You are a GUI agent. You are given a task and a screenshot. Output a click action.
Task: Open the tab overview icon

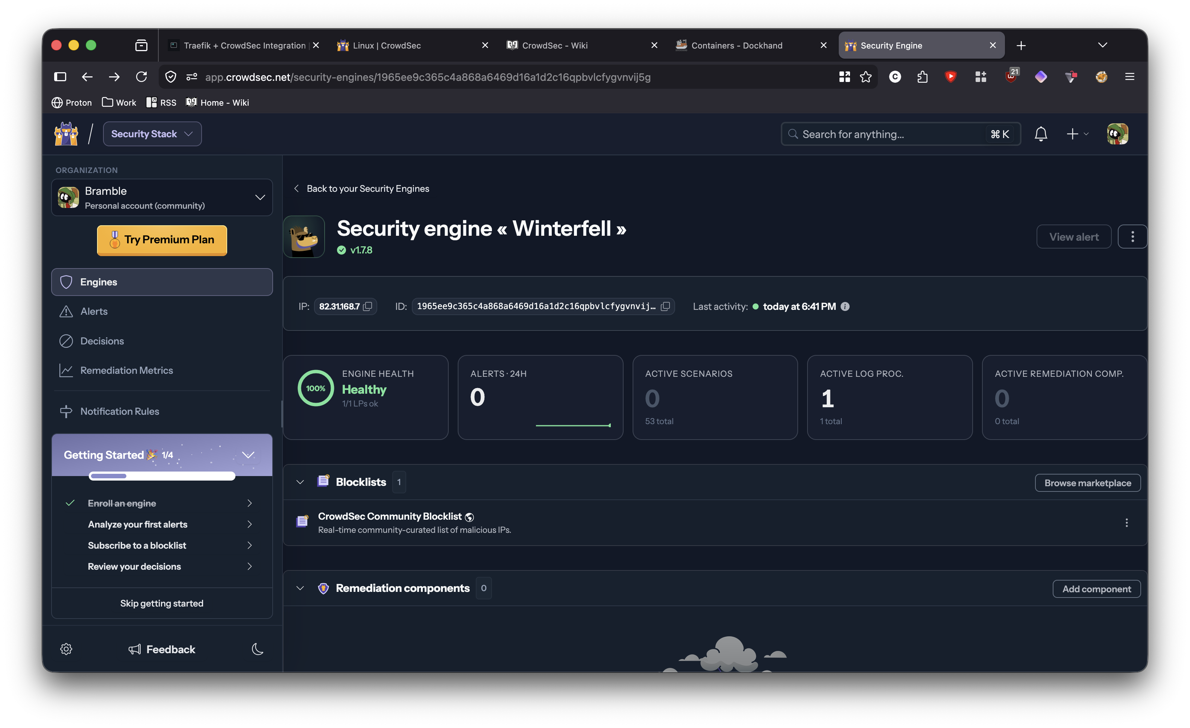141,45
